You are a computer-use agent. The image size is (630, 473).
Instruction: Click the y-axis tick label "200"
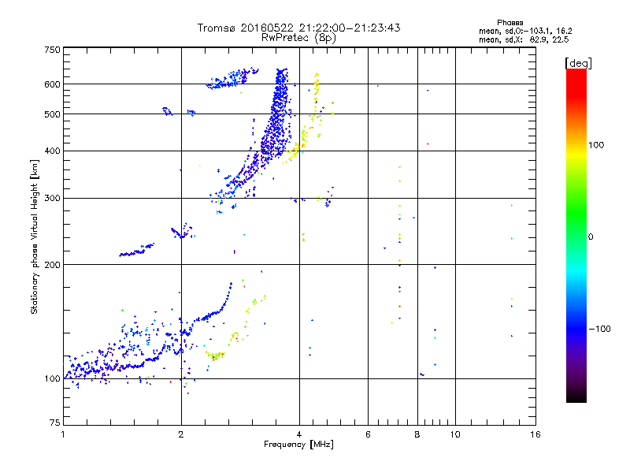point(52,265)
